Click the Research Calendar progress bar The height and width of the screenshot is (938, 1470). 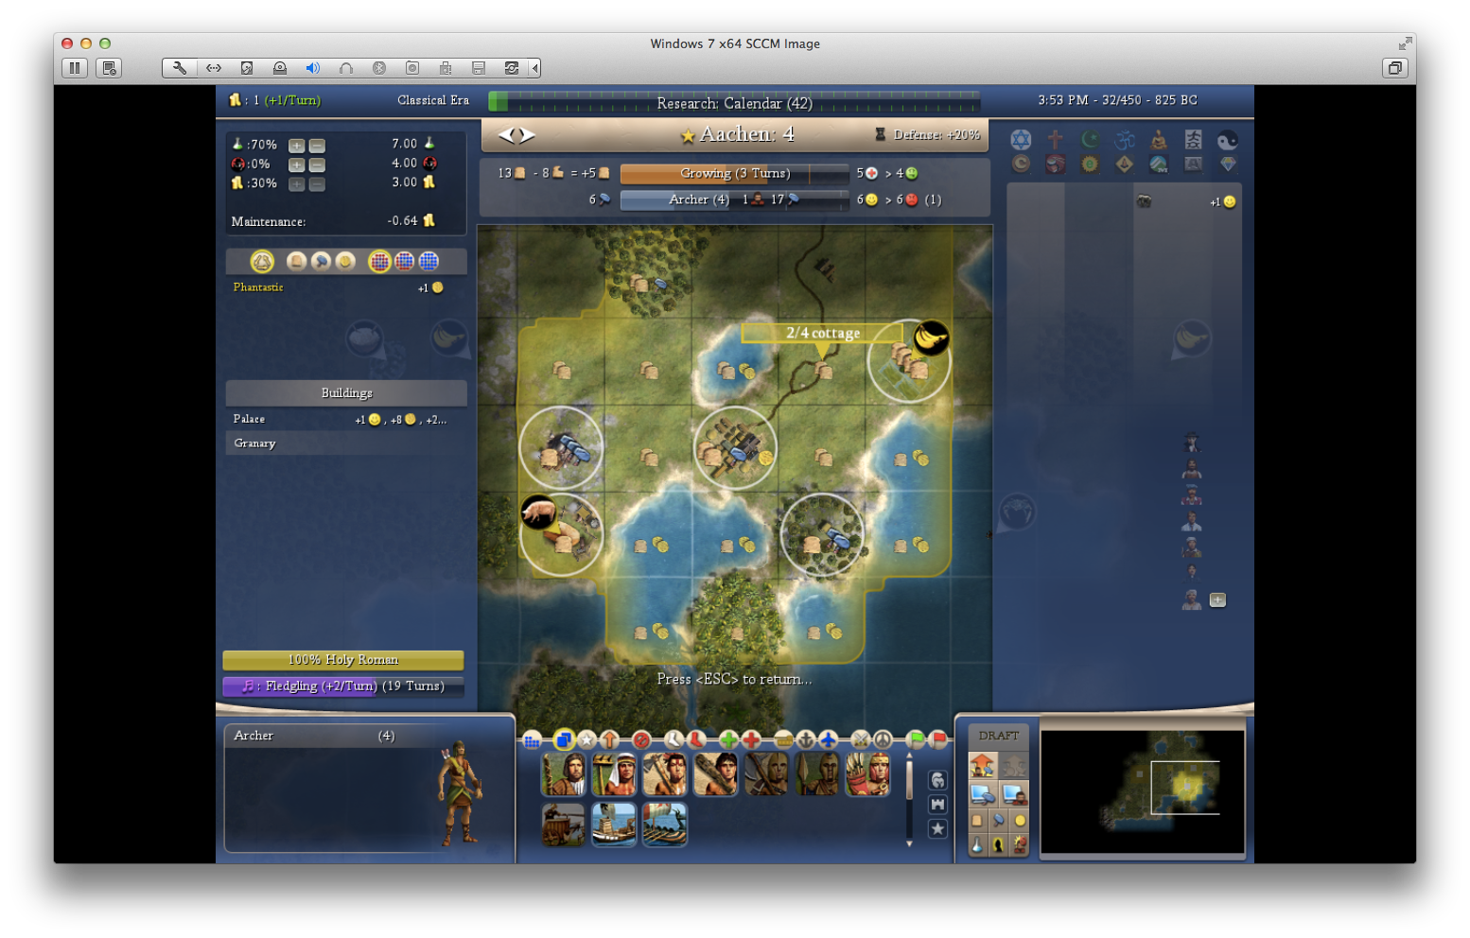click(734, 102)
